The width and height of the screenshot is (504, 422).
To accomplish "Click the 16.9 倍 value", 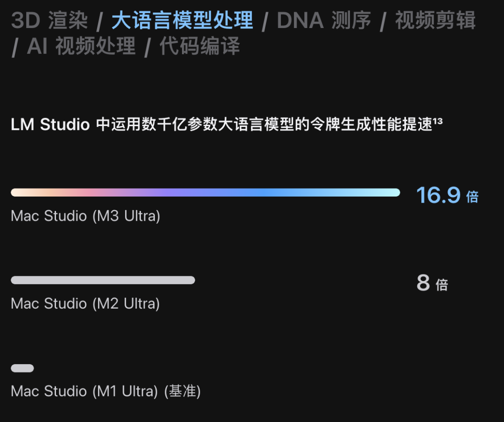I will (x=447, y=195).
